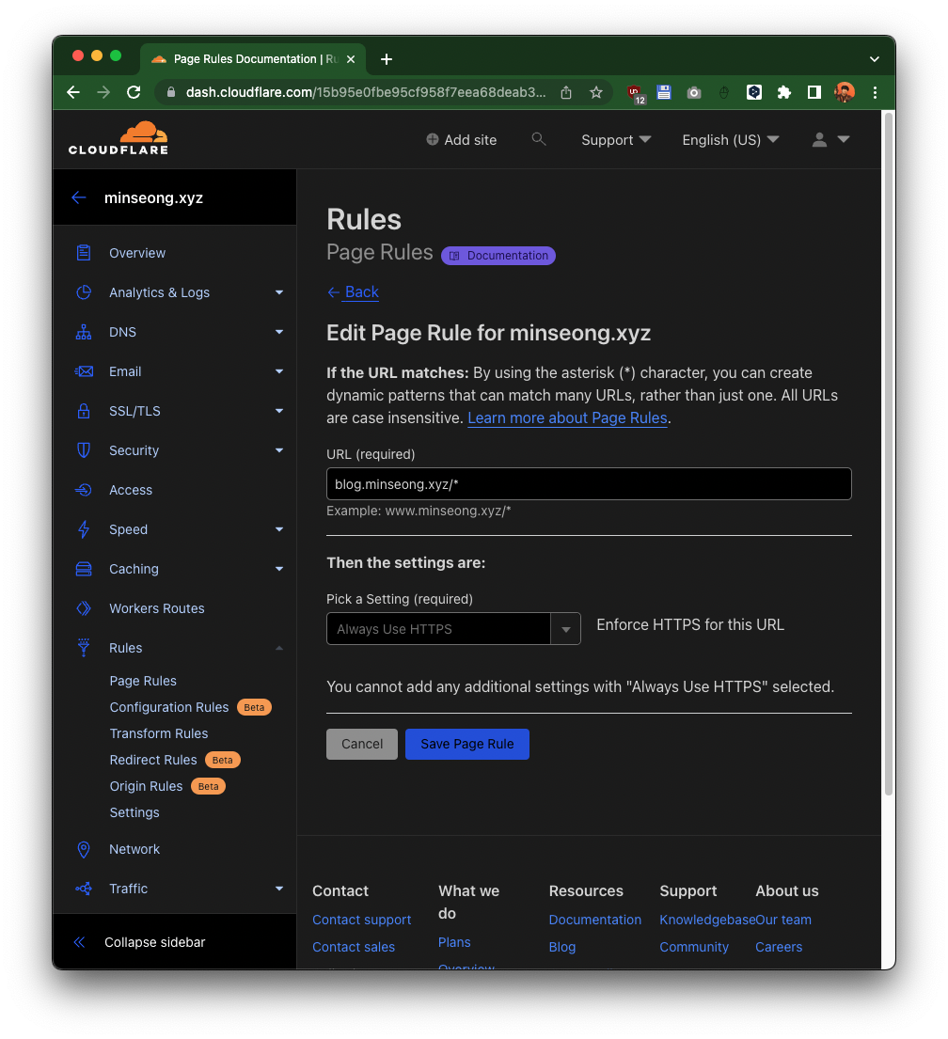Image resolution: width=948 pixels, height=1039 pixels.
Task: Open Chrome's three-dot menu
Action: (875, 92)
